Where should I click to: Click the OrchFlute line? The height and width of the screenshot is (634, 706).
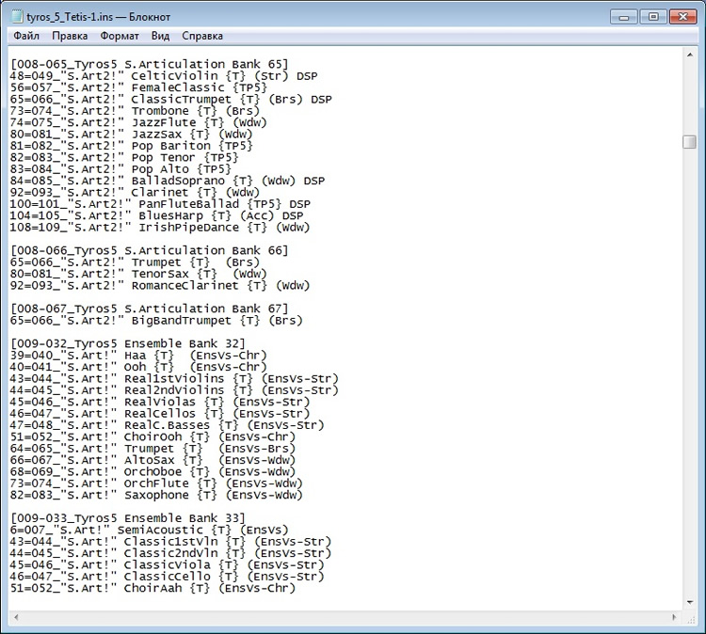point(156,483)
